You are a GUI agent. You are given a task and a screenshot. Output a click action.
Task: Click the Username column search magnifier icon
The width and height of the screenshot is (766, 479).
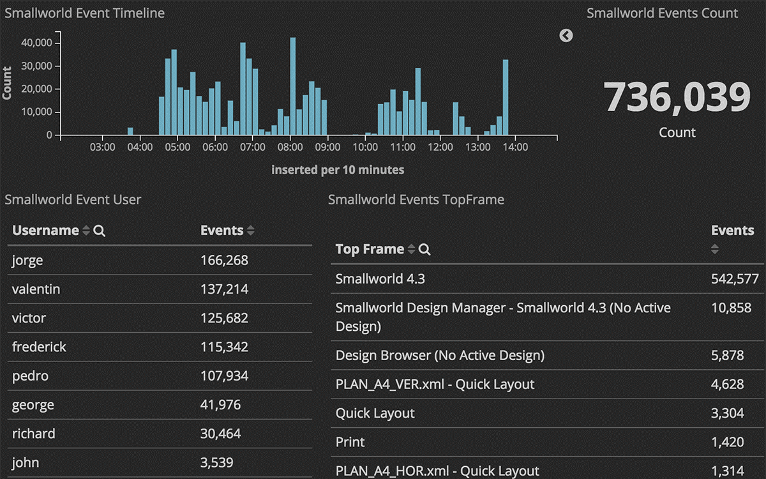tap(99, 231)
